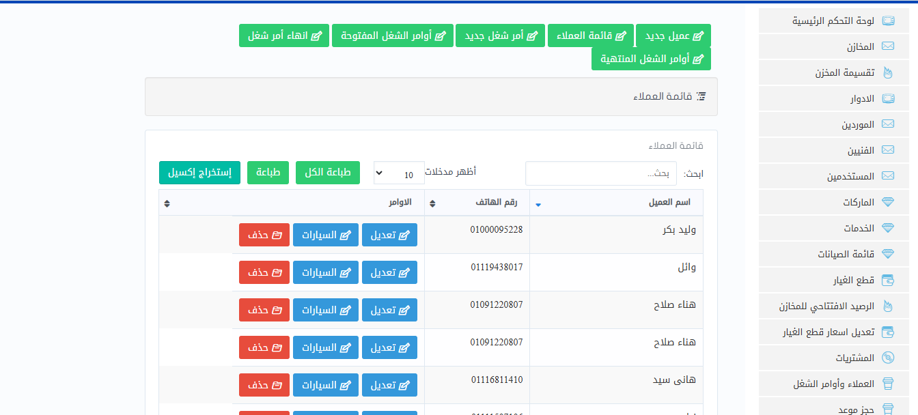918x415 pixels.
Task: Click the diamond icon beside الخدمات
Action: click(888, 228)
